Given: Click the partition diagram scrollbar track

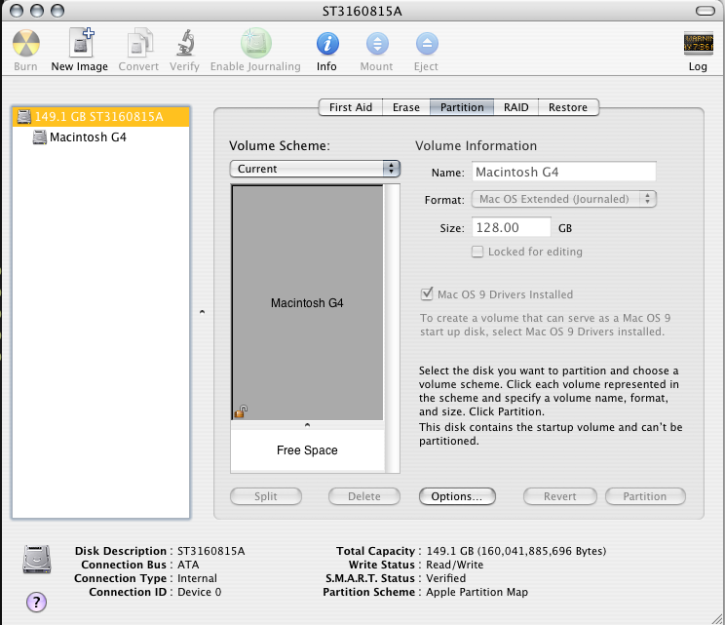Looking at the screenshot, I should tap(392, 329).
